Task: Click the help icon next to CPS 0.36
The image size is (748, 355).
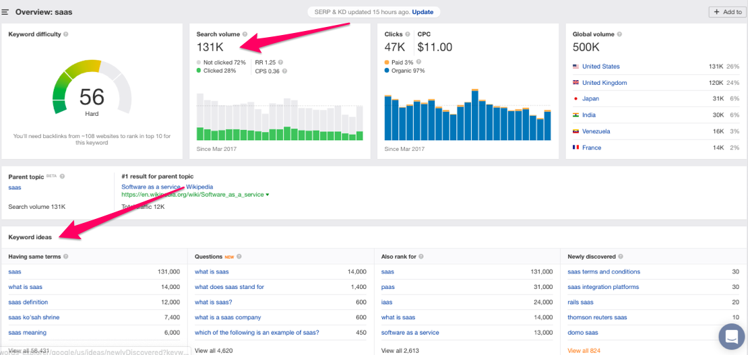Action: pos(285,71)
